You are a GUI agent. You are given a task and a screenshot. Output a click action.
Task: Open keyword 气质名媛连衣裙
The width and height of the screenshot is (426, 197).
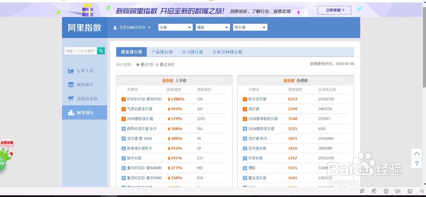(x=140, y=109)
